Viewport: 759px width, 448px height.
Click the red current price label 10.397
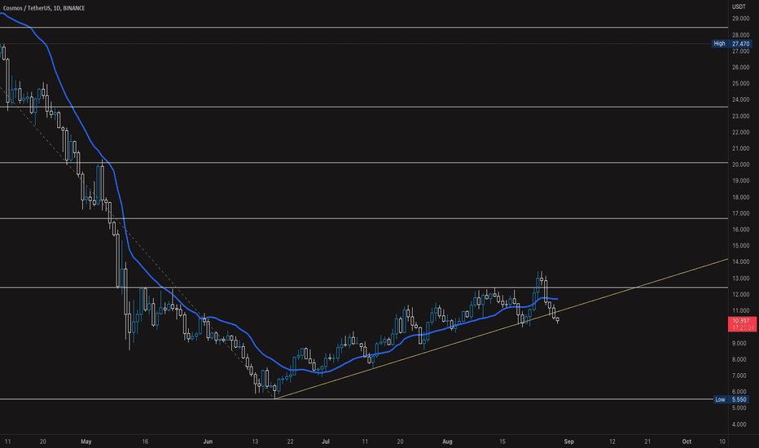click(x=742, y=324)
